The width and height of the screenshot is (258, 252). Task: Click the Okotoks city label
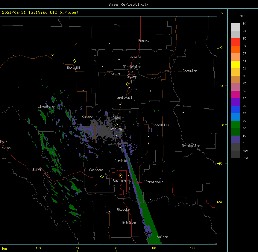[123, 210]
